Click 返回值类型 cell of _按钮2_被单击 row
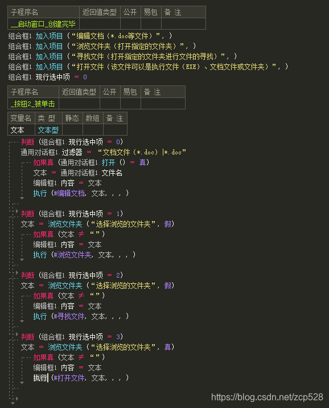Image resolution: width=329 pixels, height=408 pixels. [x=79, y=104]
